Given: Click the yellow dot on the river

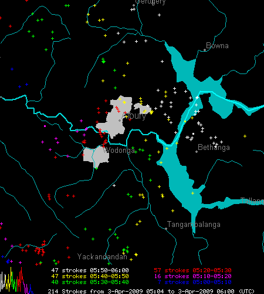Looking at the screenshot, I should coord(185,122).
